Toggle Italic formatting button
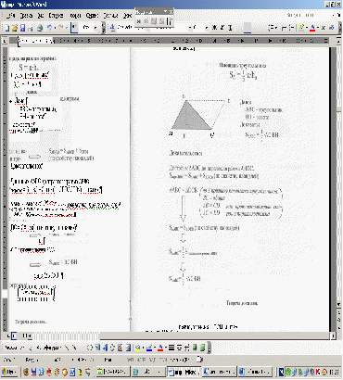This screenshot has height=380, width=343. pos(222,28)
